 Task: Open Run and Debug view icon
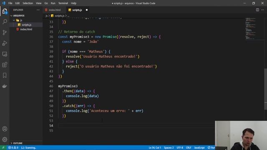pyautogui.click(x=5, y=43)
